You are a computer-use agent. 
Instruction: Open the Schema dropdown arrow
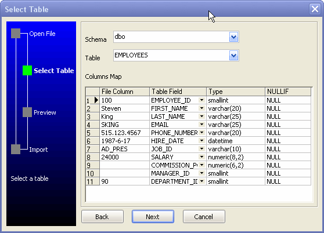tap(233, 37)
